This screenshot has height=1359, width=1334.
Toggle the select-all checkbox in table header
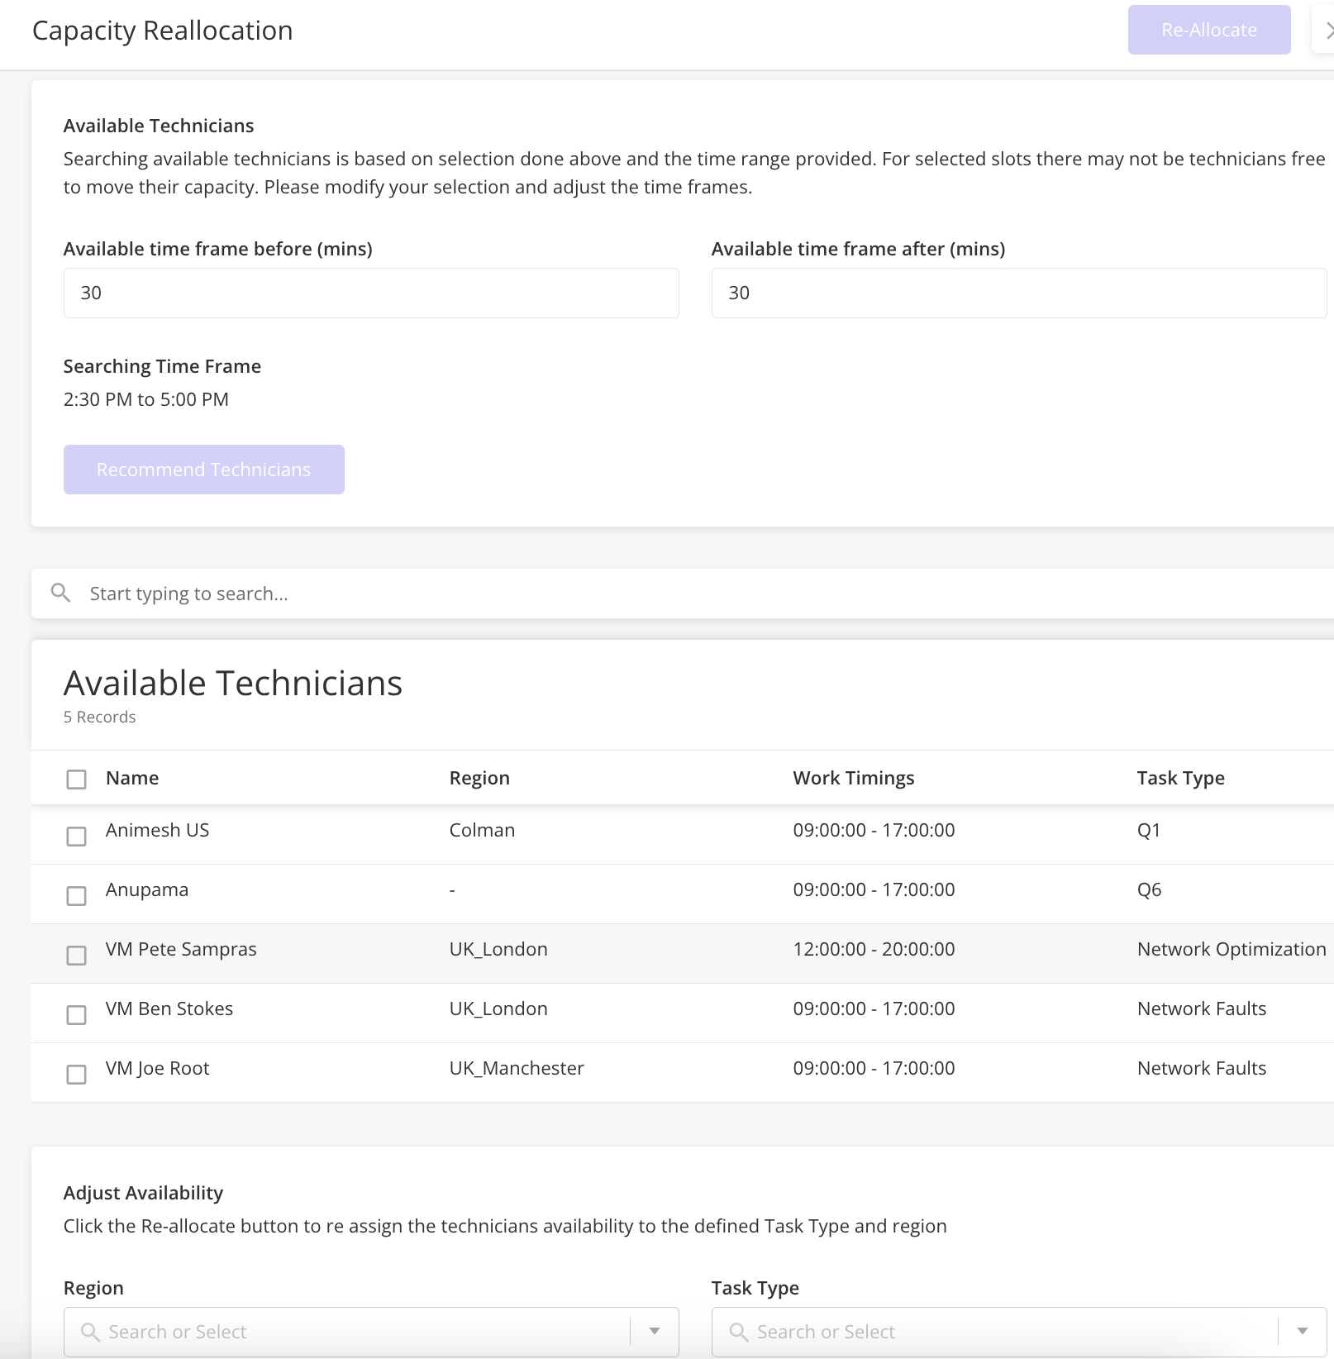(x=76, y=779)
